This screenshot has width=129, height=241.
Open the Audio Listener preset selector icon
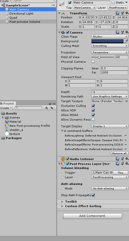(122, 159)
